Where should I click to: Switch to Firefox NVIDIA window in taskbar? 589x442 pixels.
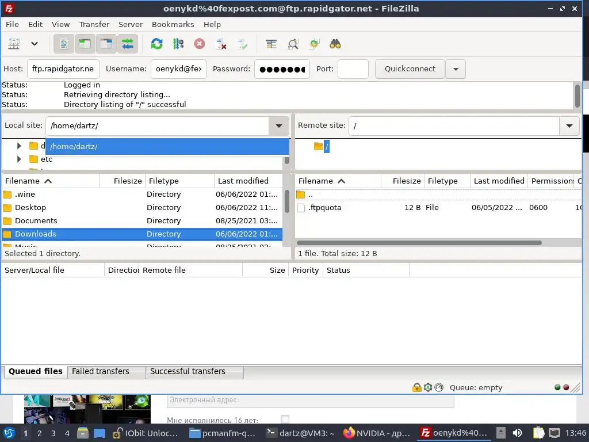click(377, 433)
